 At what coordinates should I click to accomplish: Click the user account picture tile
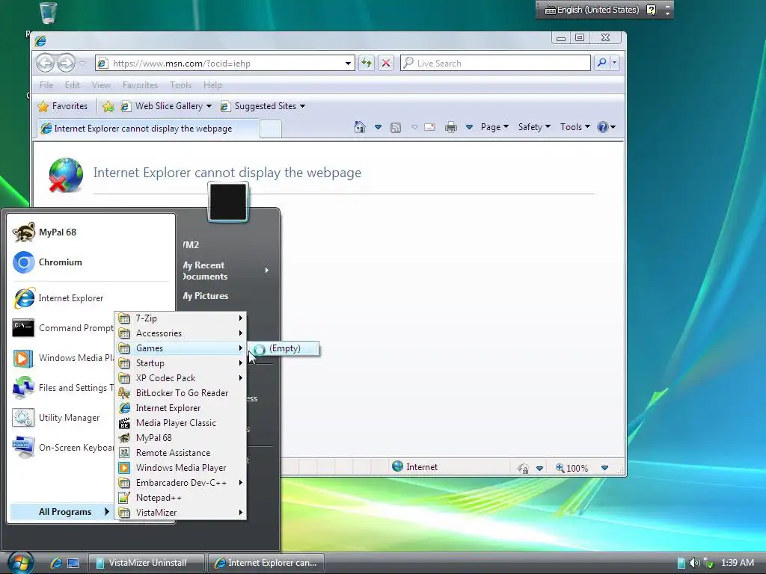(x=228, y=202)
